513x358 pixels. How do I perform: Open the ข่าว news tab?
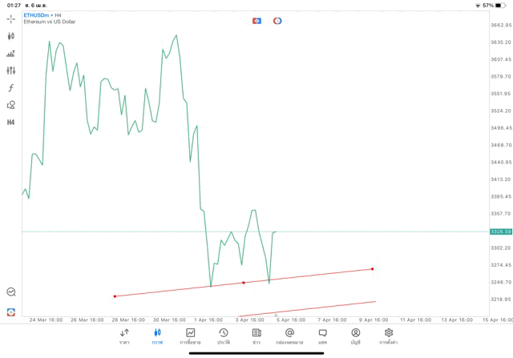(256, 336)
